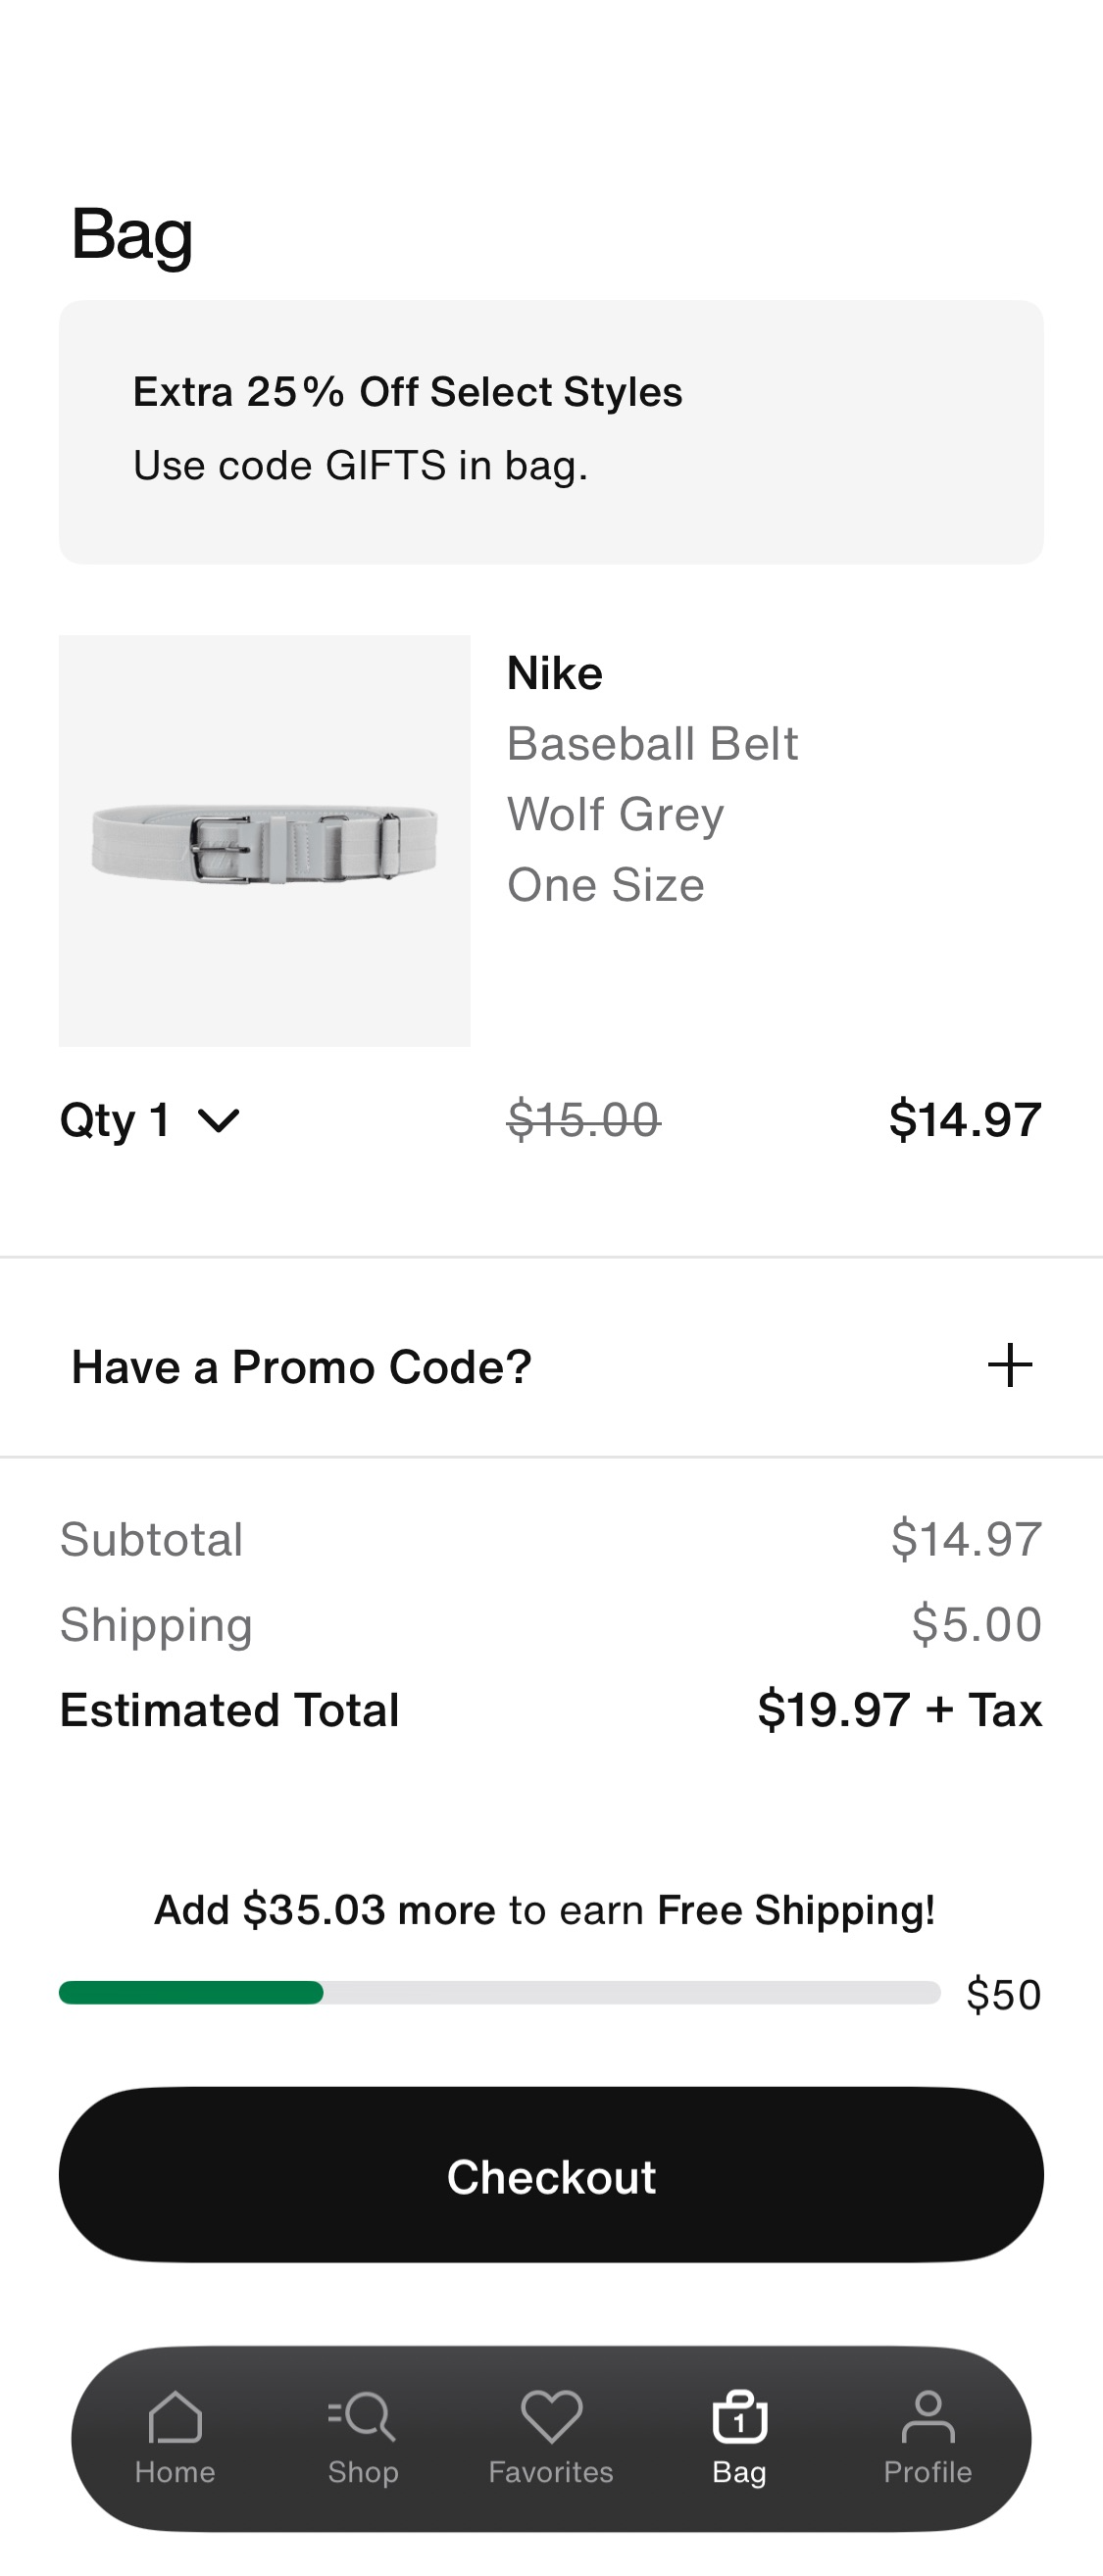Screen dimensions: 1103x2576
Task: Click the chevron next to Qty 1
Action: (x=219, y=1121)
